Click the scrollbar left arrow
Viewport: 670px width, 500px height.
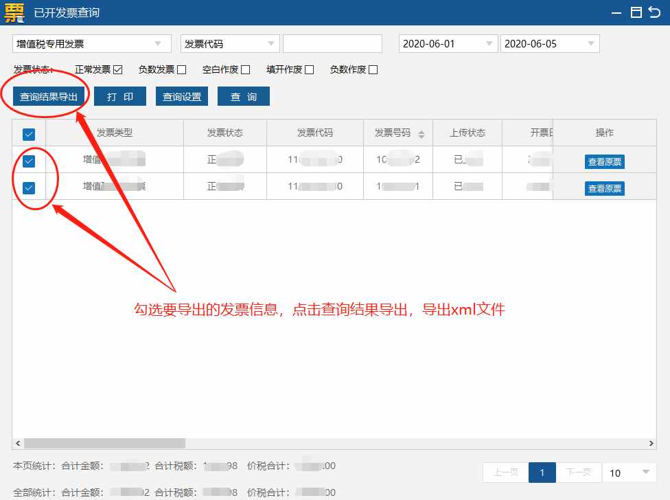[x=18, y=443]
